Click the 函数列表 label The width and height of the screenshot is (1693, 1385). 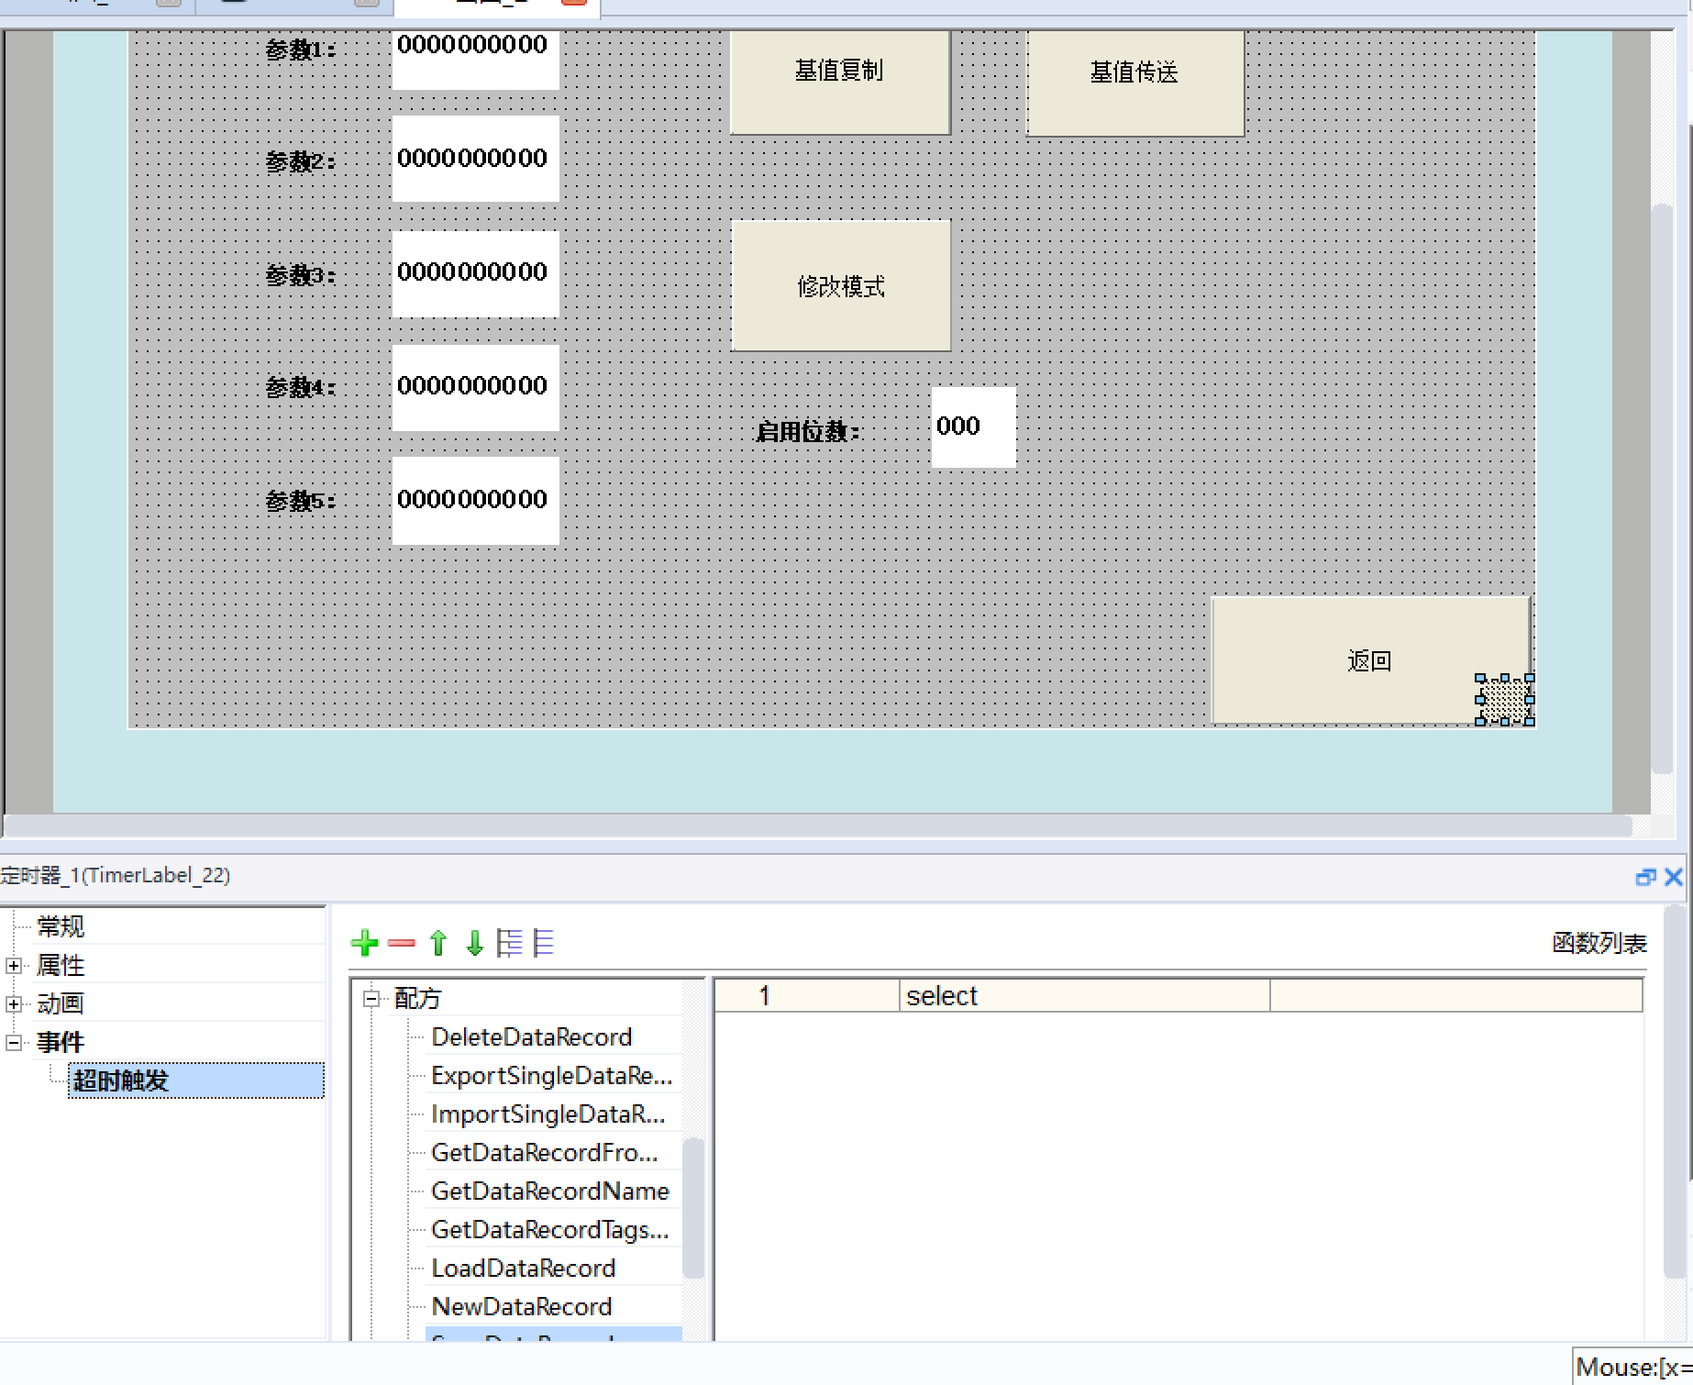(x=1599, y=943)
